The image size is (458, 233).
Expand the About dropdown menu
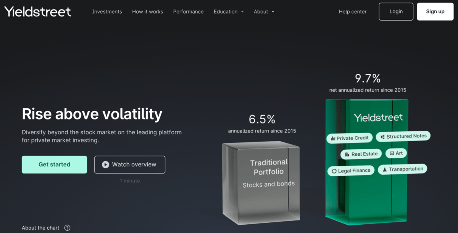click(264, 11)
